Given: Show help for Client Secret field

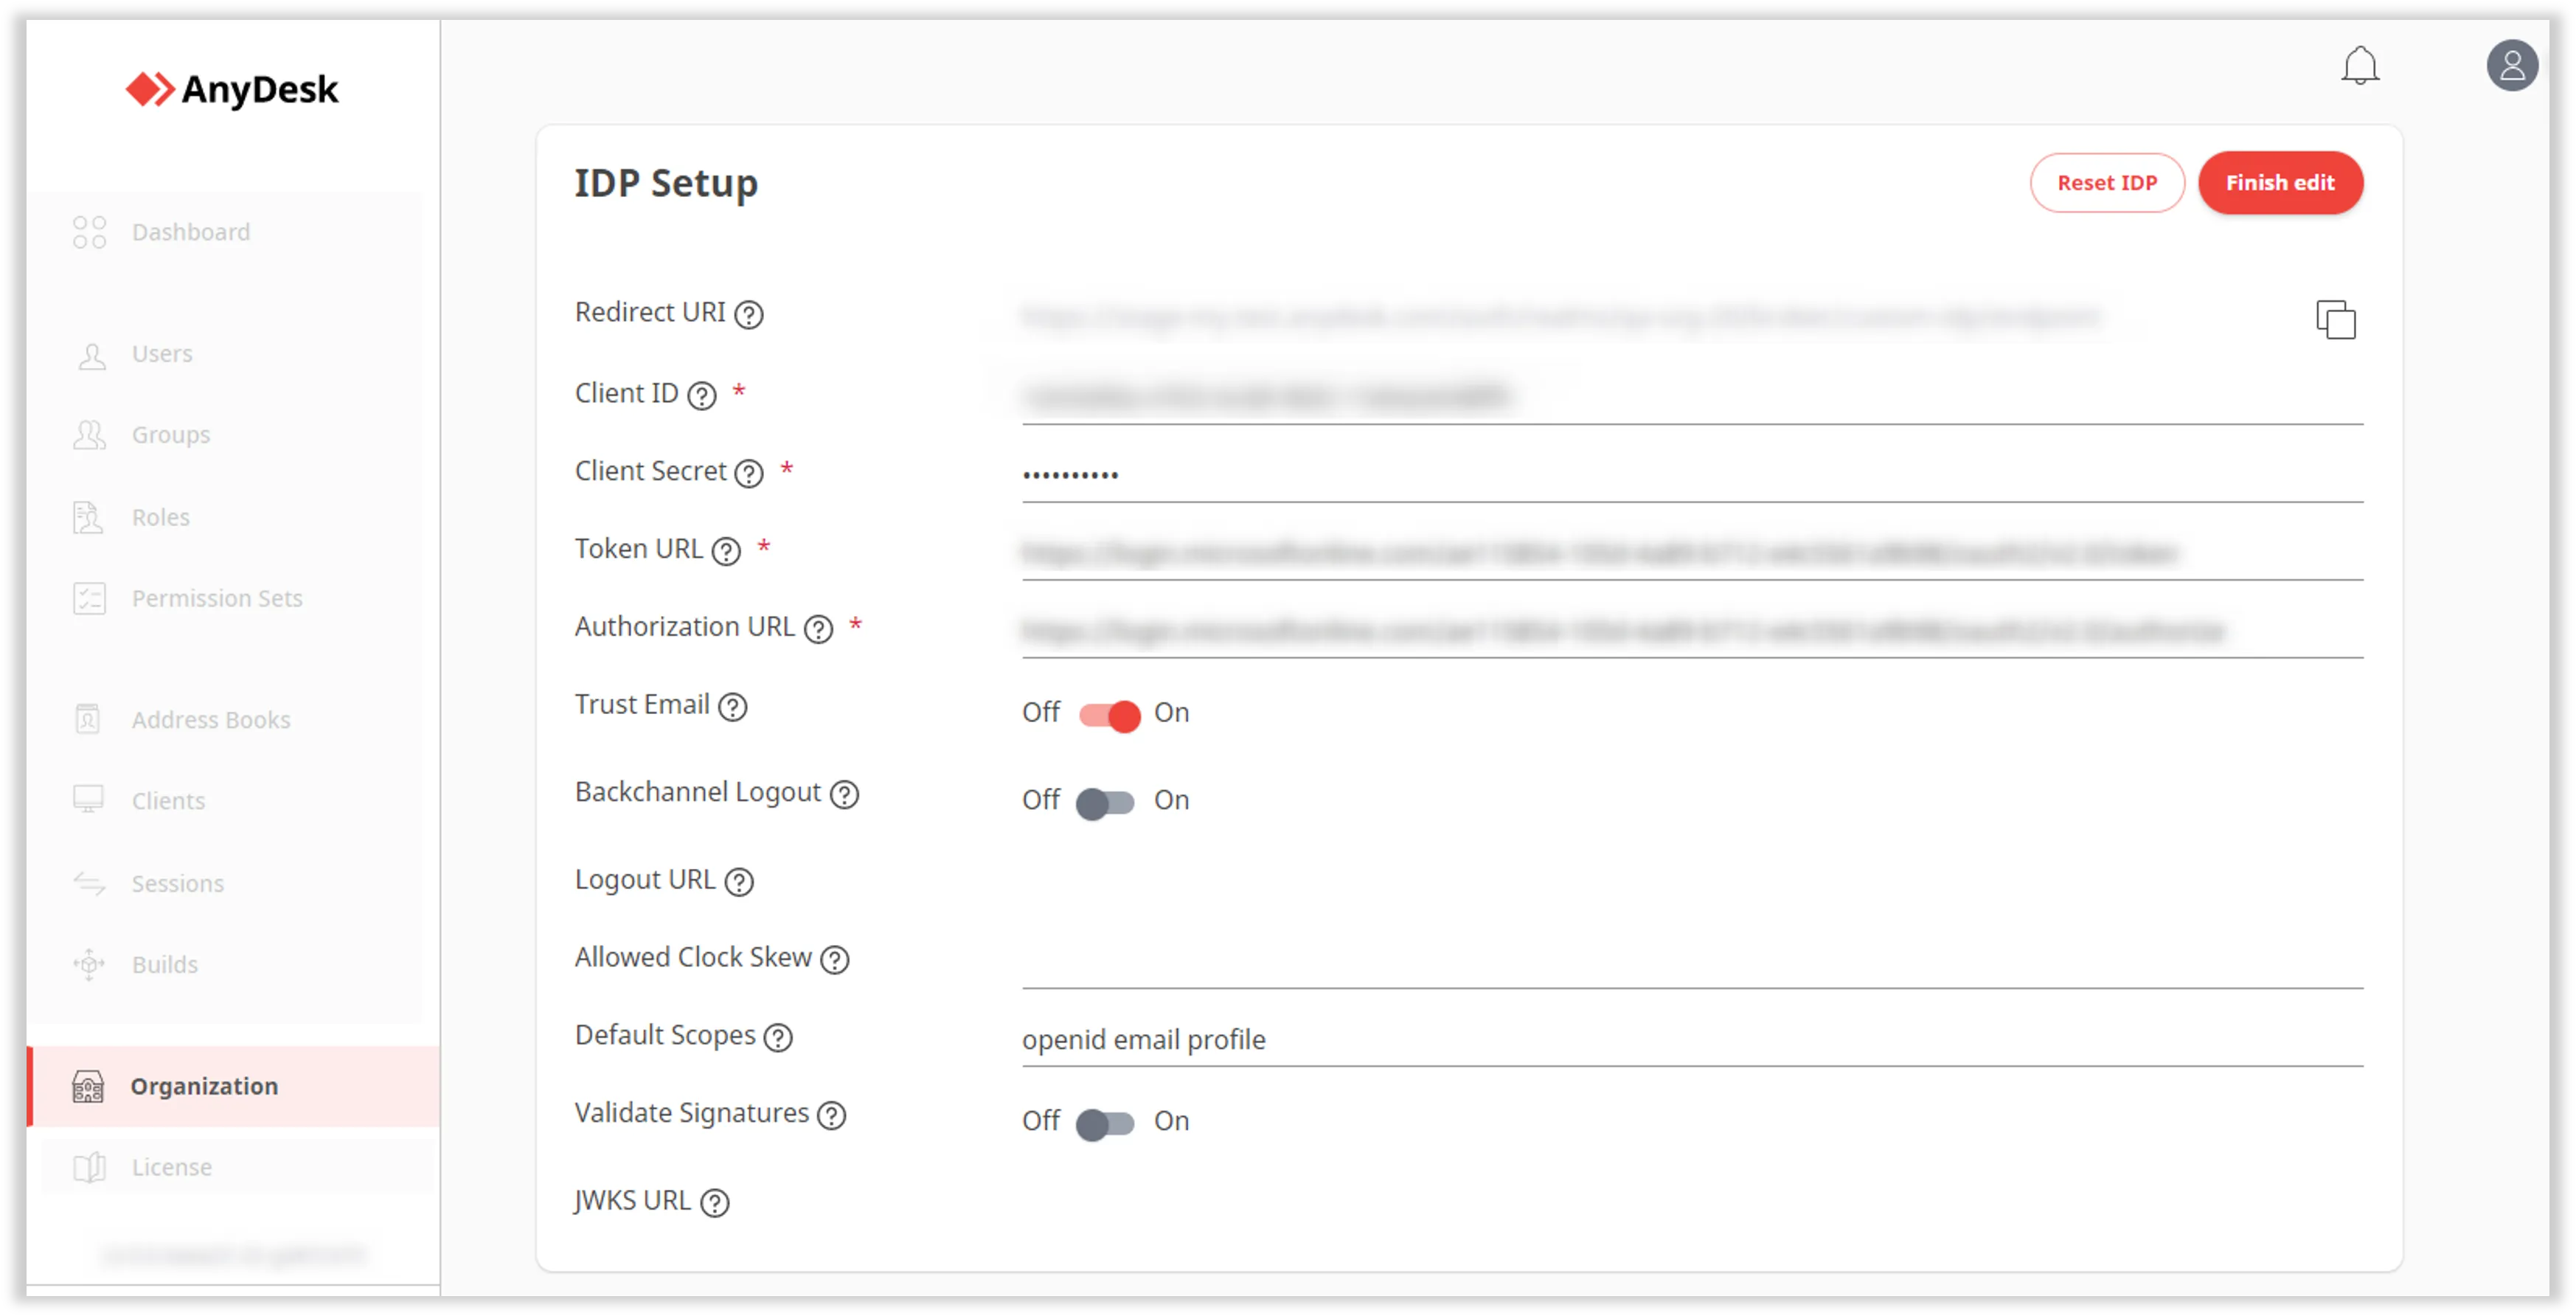Looking at the screenshot, I should (x=749, y=473).
